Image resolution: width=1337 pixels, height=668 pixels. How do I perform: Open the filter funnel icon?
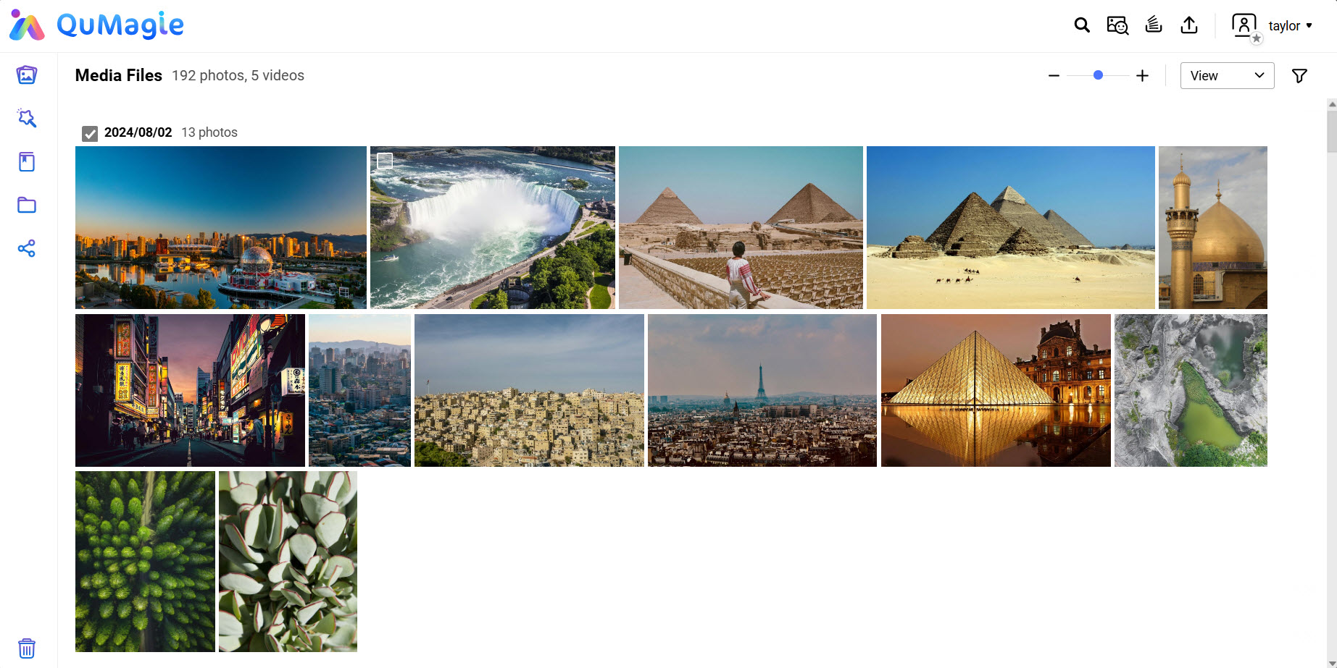click(x=1299, y=76)
